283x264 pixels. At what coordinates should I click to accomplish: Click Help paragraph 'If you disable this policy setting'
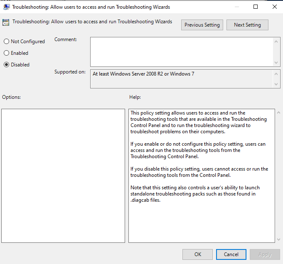[199, 172]
